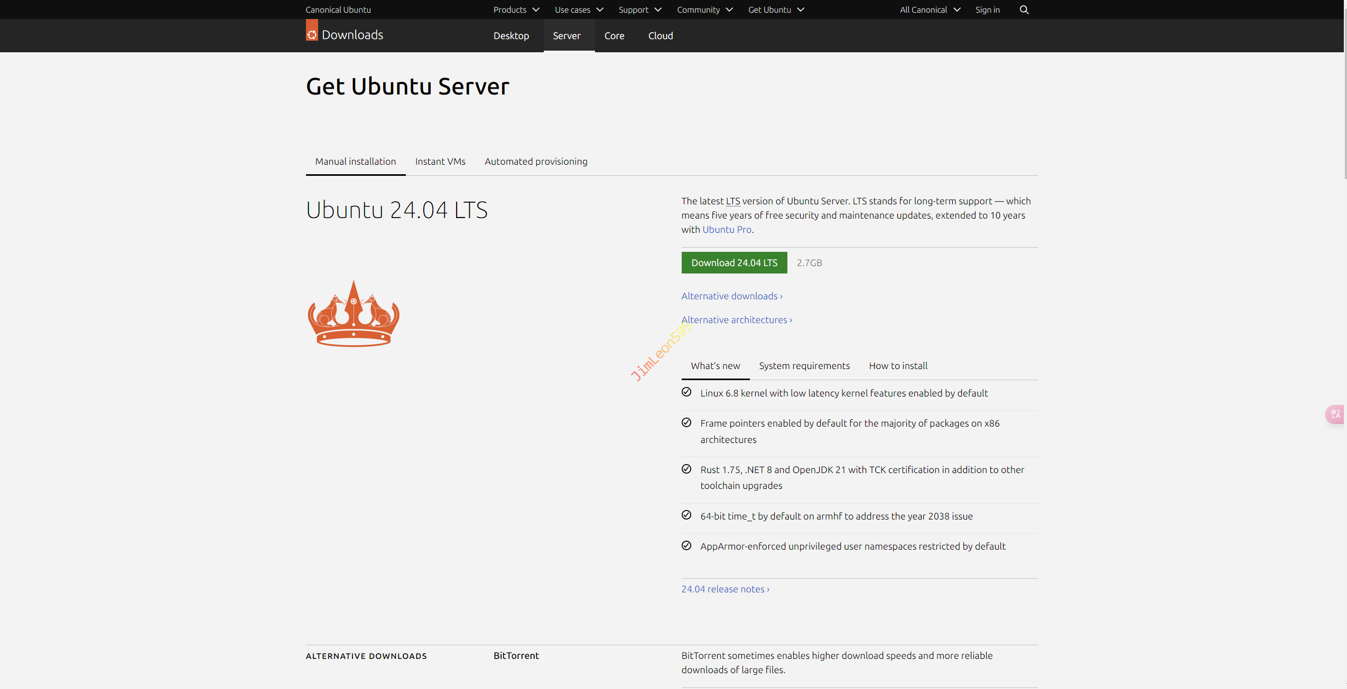Click checkmark icon beside Linux 6.8 kernel
Image resolution: width=1347 pixels, height=689 pixels.
686,392
